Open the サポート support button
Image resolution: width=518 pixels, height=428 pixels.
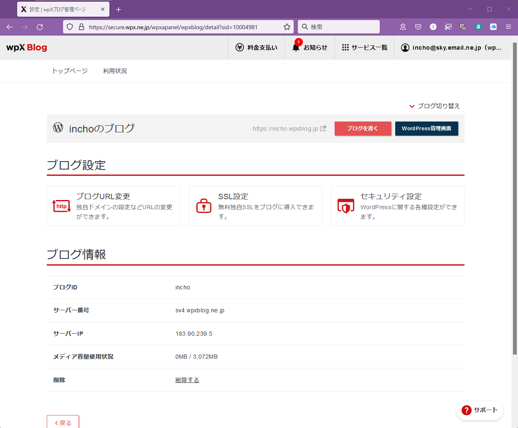pos(480,410)
